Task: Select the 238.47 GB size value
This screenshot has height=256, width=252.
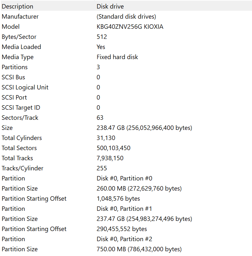Action: coord(144,128)
